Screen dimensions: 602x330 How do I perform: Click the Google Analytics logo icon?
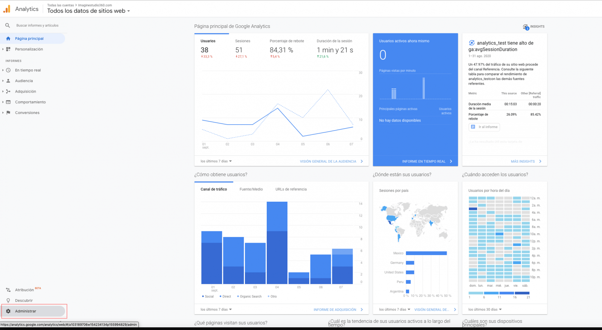point(7,9)
